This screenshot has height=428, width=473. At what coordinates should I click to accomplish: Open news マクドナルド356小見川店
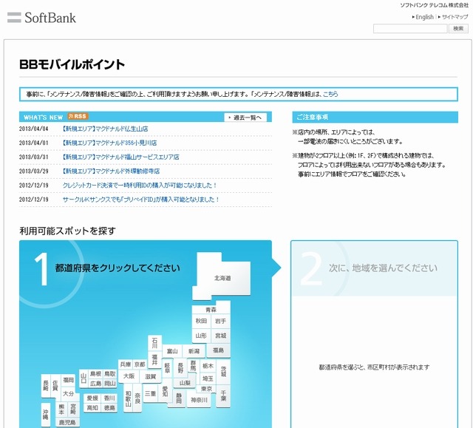click(x=109, y=143)
